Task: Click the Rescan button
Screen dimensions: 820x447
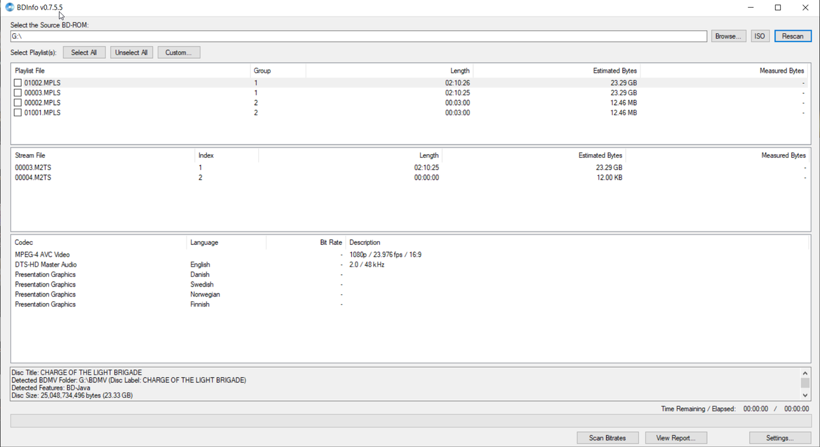Action: [x=792, y=36]
